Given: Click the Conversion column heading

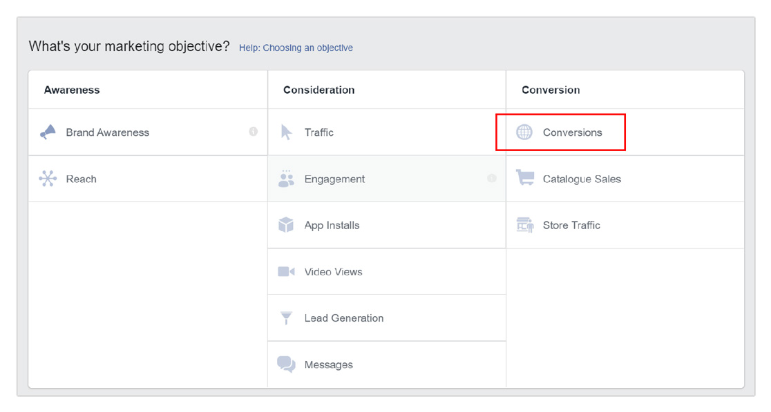Looking at the screenshot, I should point(551,90).
